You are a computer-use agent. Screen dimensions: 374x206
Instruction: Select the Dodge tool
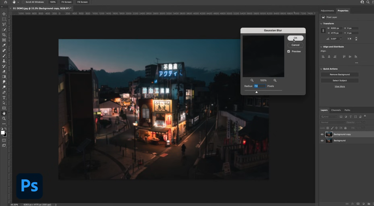[x=4, y=87]
